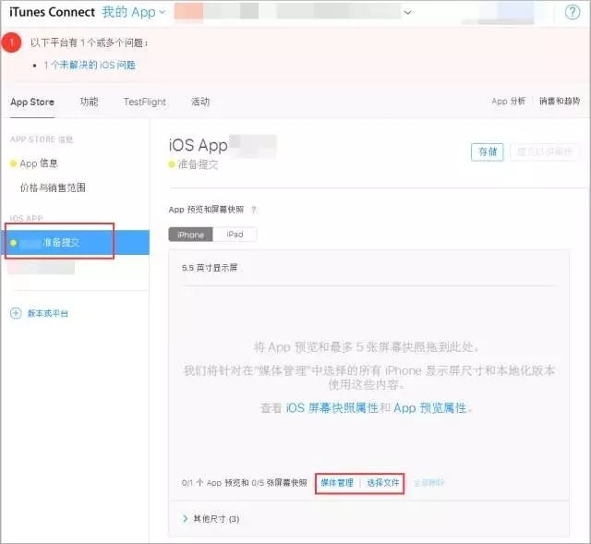Click the iTunes Connect title
The image size is (591, 544).
[x=52, y=12]
